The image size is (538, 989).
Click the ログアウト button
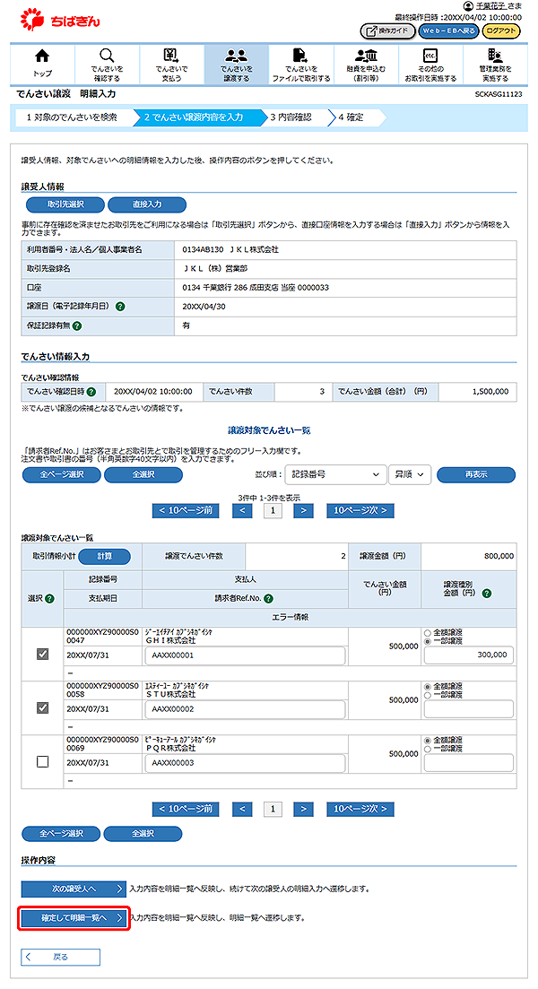tap(500, 30)
